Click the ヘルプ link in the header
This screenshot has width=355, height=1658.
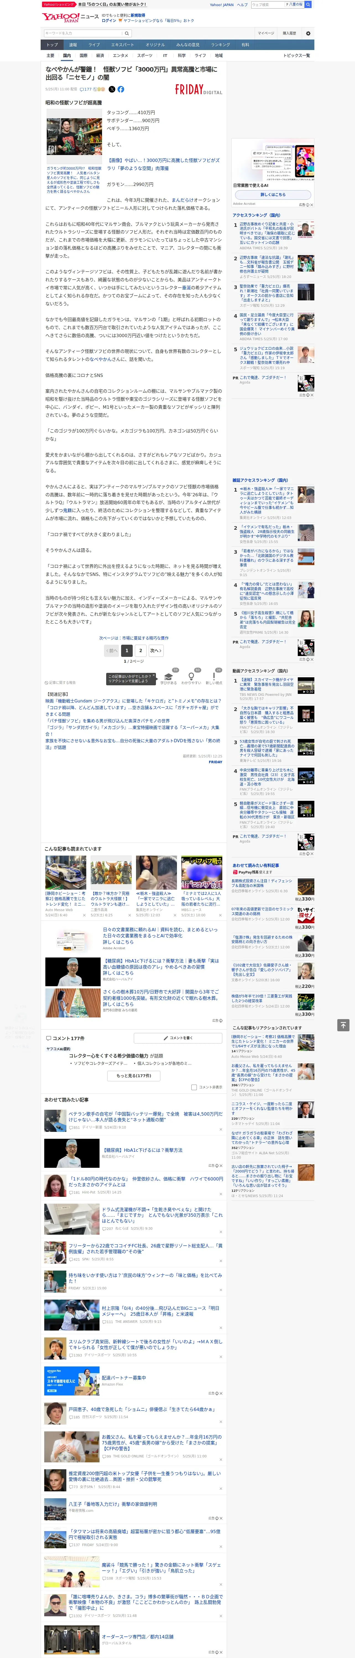pos(242,4)
